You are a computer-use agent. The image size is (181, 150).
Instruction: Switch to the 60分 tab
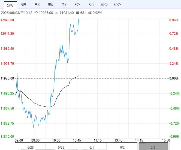pos(117,5)
